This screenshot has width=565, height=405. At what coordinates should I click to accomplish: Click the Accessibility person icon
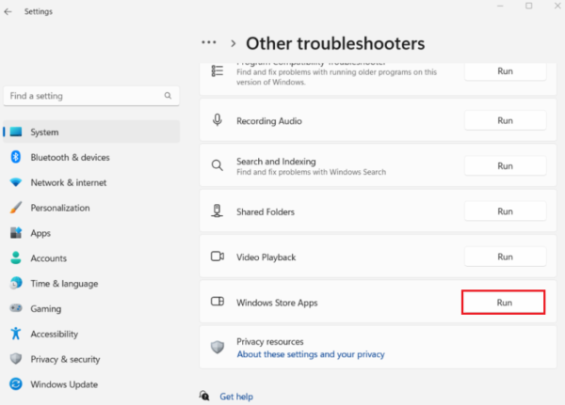click(16, 334)
